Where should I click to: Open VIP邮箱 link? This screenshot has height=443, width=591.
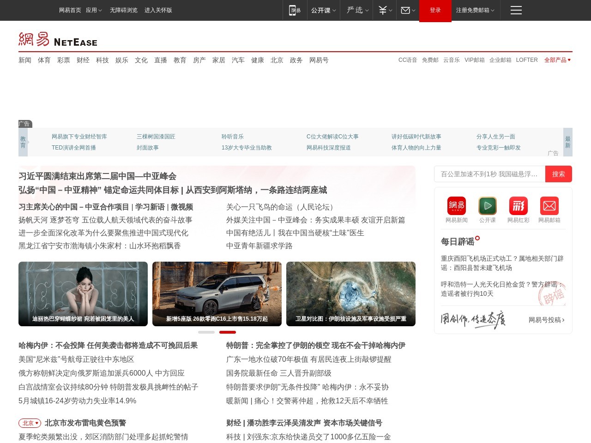(x=475, y=60)
